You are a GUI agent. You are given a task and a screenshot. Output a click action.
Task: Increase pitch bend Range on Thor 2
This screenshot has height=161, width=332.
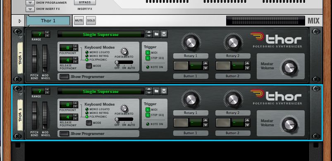coord(47,89)
